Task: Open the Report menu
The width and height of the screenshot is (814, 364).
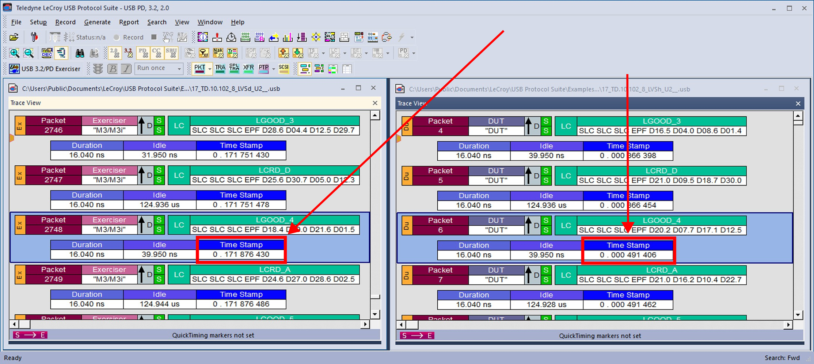Action: tap(129, 22)
